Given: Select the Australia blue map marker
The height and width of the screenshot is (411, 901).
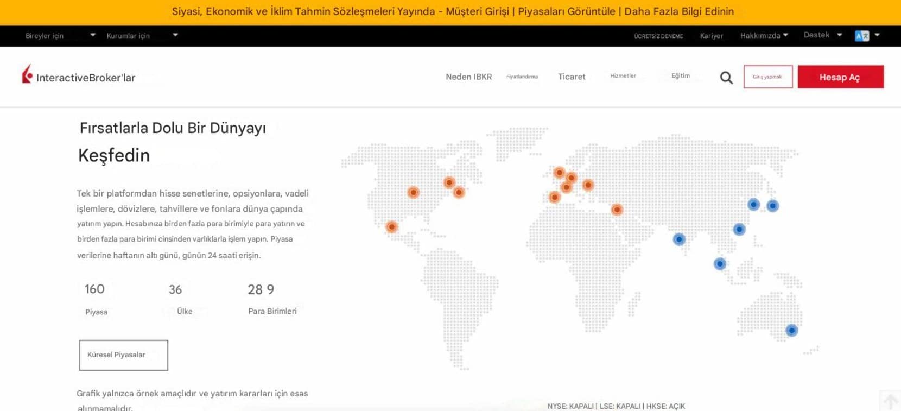Looking at the screenshot, I should [x=792, y=330].
